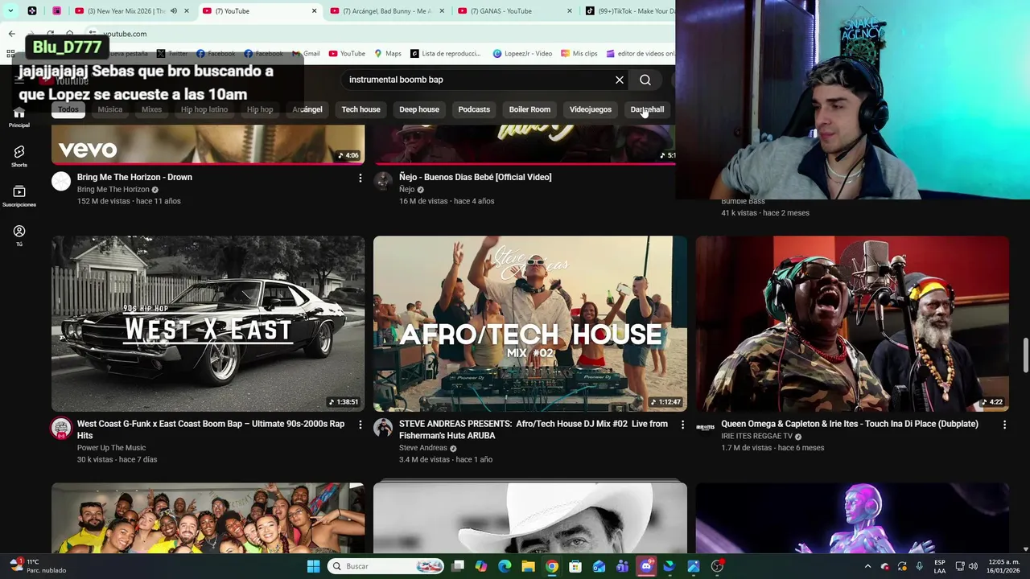
Task: Open the Photos app on the taskbar
Action: pyautogui.click(x=693, y=566)
